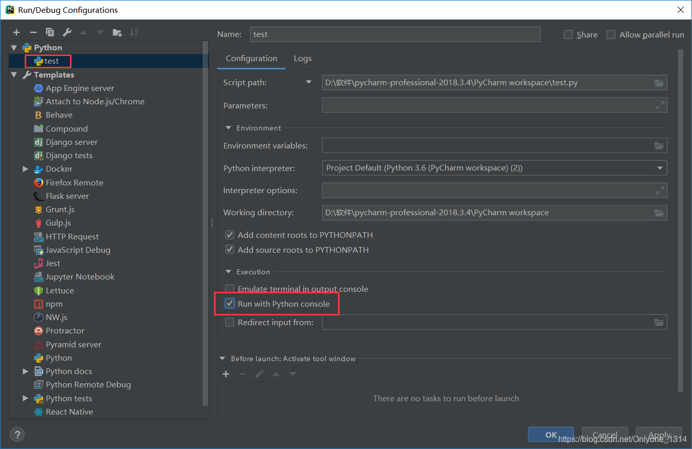Select Attach to Node.js/Chrome template
Screen dimensions: 692x449
[x=89, y=102]
